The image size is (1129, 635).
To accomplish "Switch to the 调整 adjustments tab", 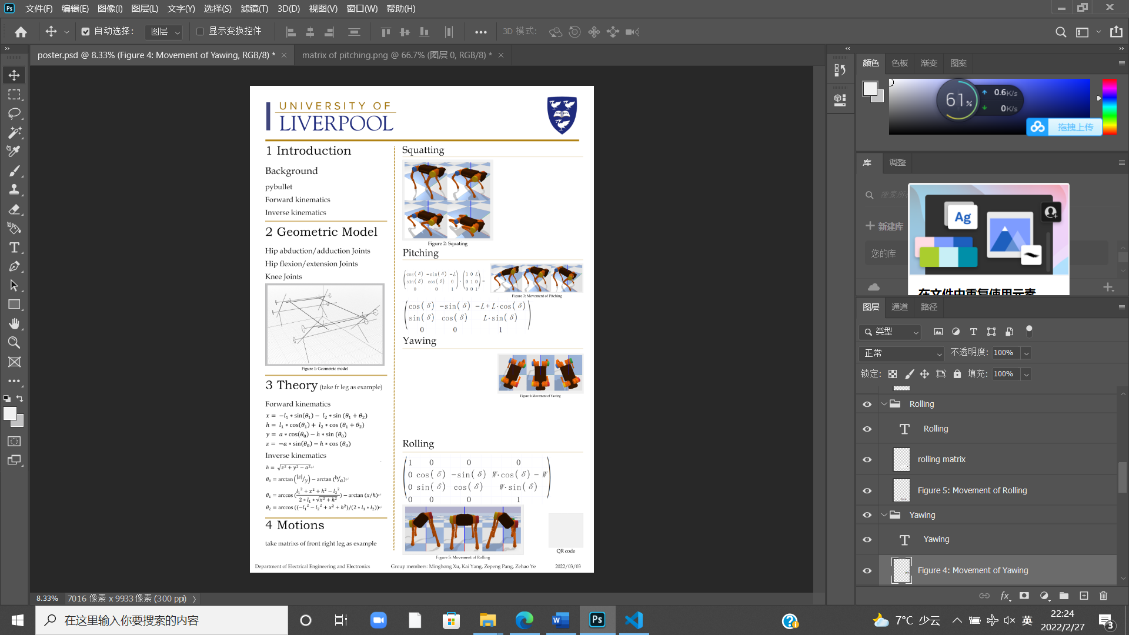I will [897, 162].
